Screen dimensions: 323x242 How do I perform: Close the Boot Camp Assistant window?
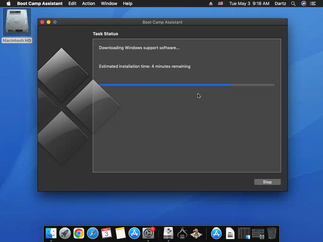[42, 22]
